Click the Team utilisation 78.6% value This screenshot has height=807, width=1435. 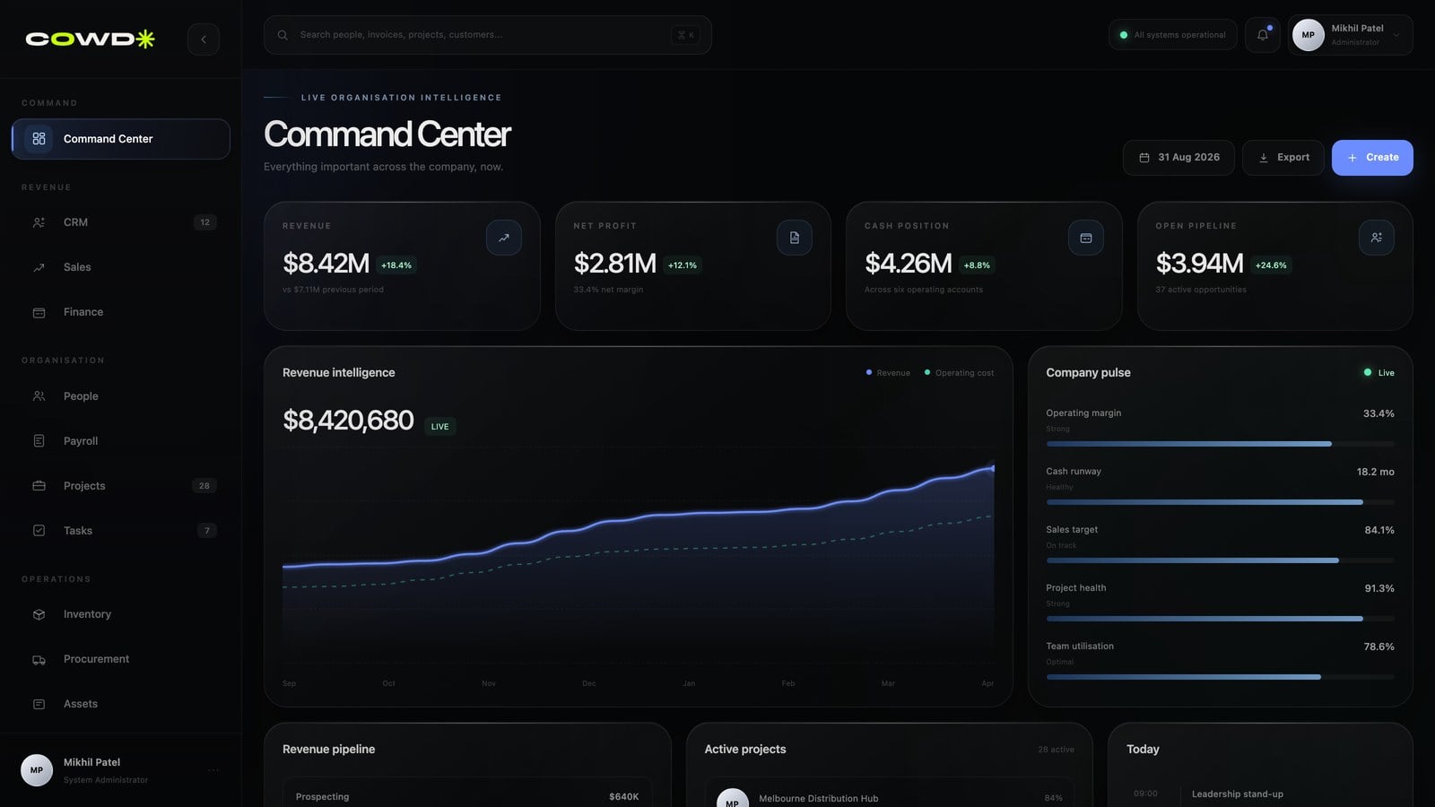click(x=1379, y=646)
